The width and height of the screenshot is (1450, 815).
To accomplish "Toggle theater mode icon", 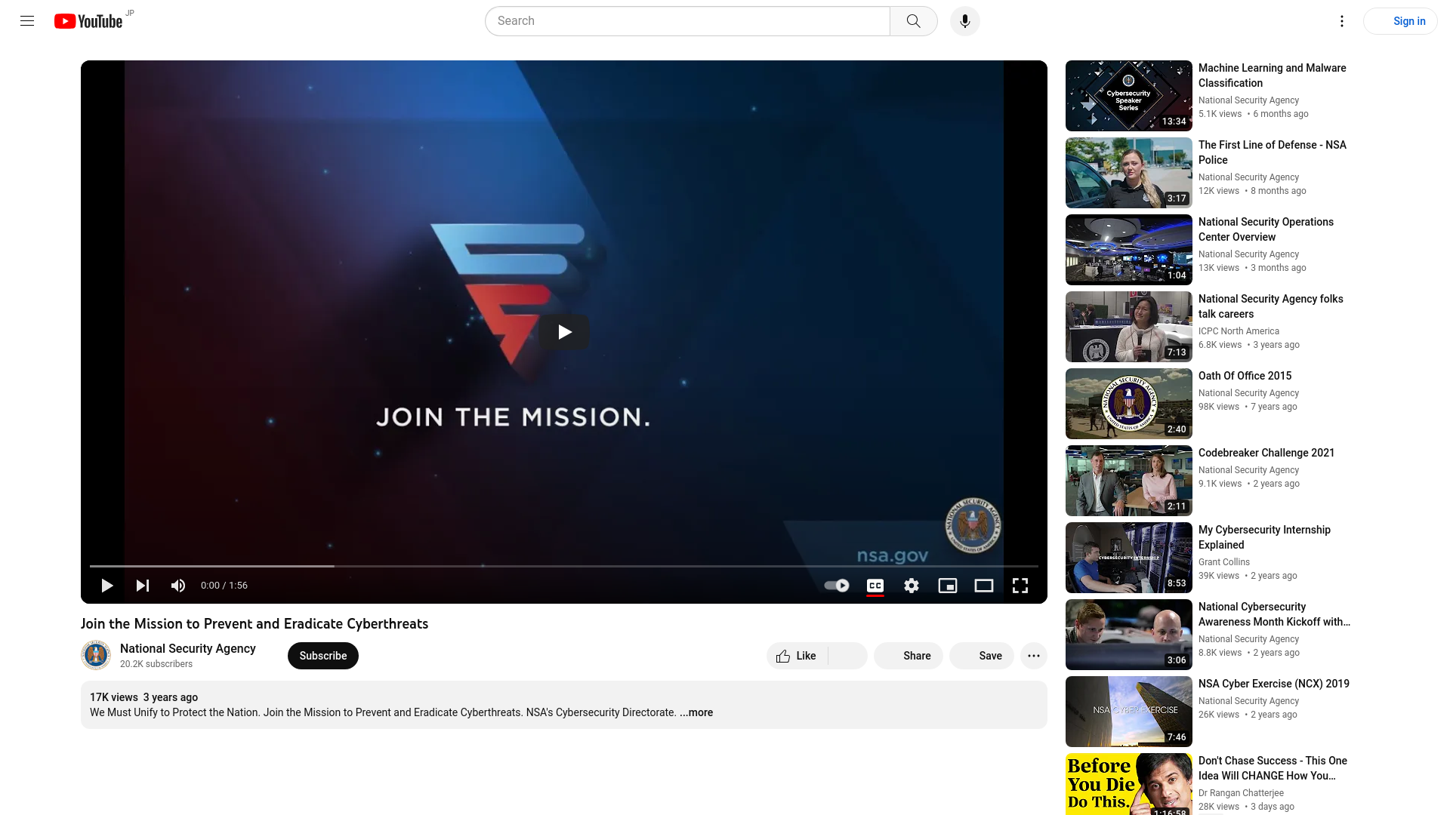I will tap(984, 585).
